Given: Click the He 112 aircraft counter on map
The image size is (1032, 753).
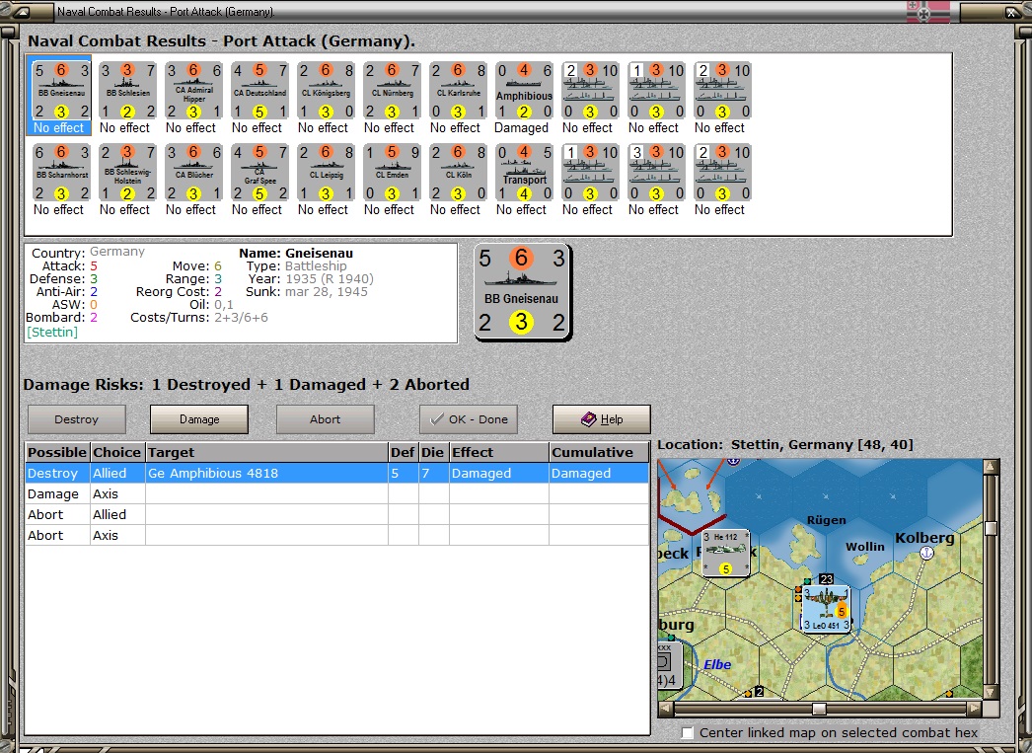Looking at the screenshot, I should click(725, 553).
